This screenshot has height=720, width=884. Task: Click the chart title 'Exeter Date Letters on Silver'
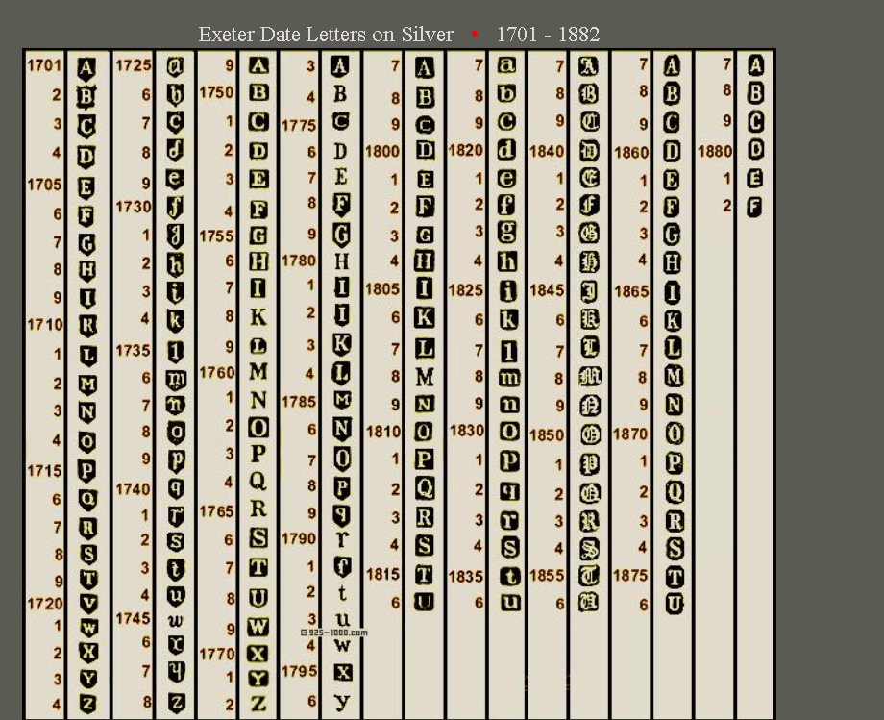(x=326, y=35)
